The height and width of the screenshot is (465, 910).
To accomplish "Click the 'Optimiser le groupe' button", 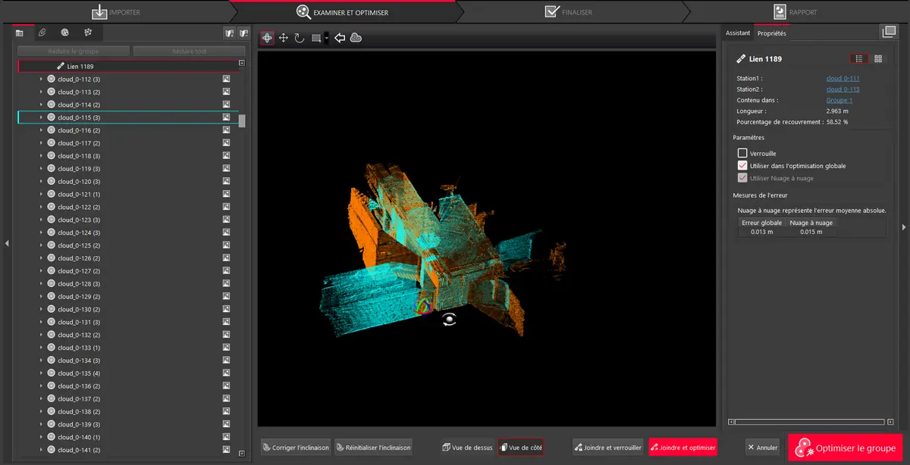I will [x=844, y=448].
